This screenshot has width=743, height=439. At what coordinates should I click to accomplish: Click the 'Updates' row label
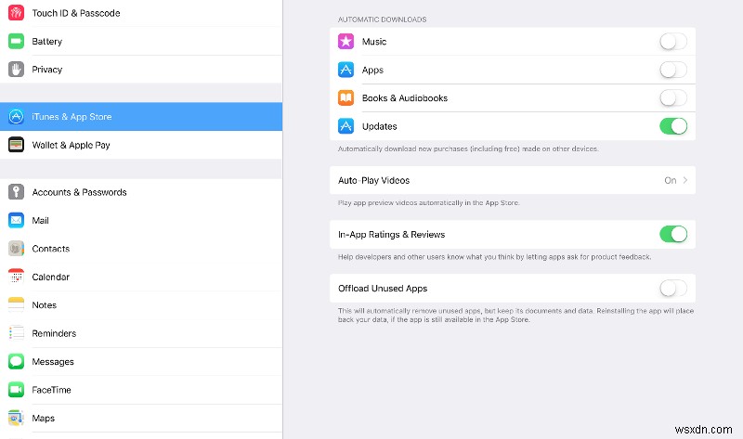click(x=380, y=126)
